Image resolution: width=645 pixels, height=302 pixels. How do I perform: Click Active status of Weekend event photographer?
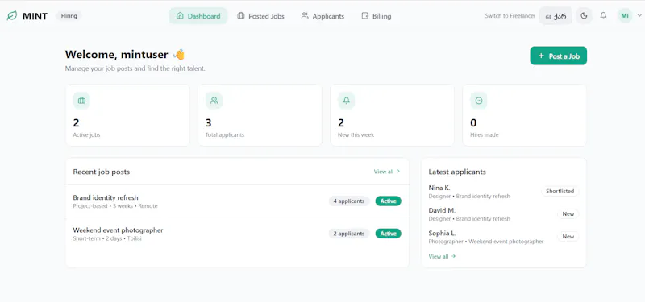tap(388, 234)
